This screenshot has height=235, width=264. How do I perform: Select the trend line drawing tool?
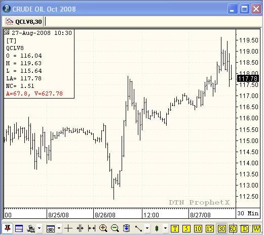[x=138, y=228]
